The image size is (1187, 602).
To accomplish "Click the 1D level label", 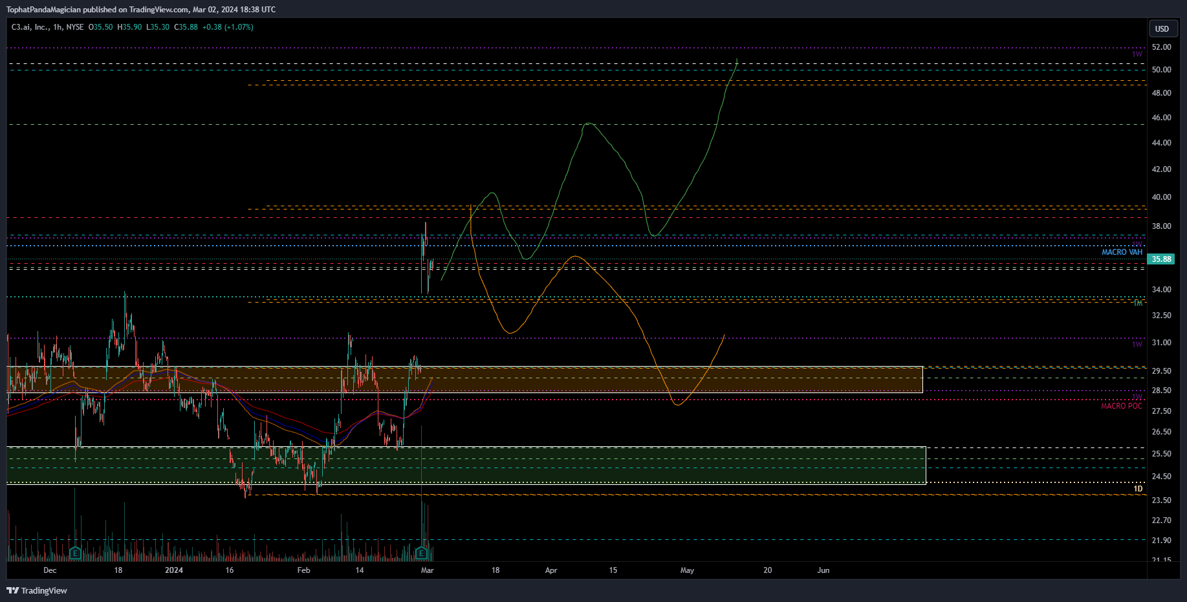I will click(x=1138, y=489).
